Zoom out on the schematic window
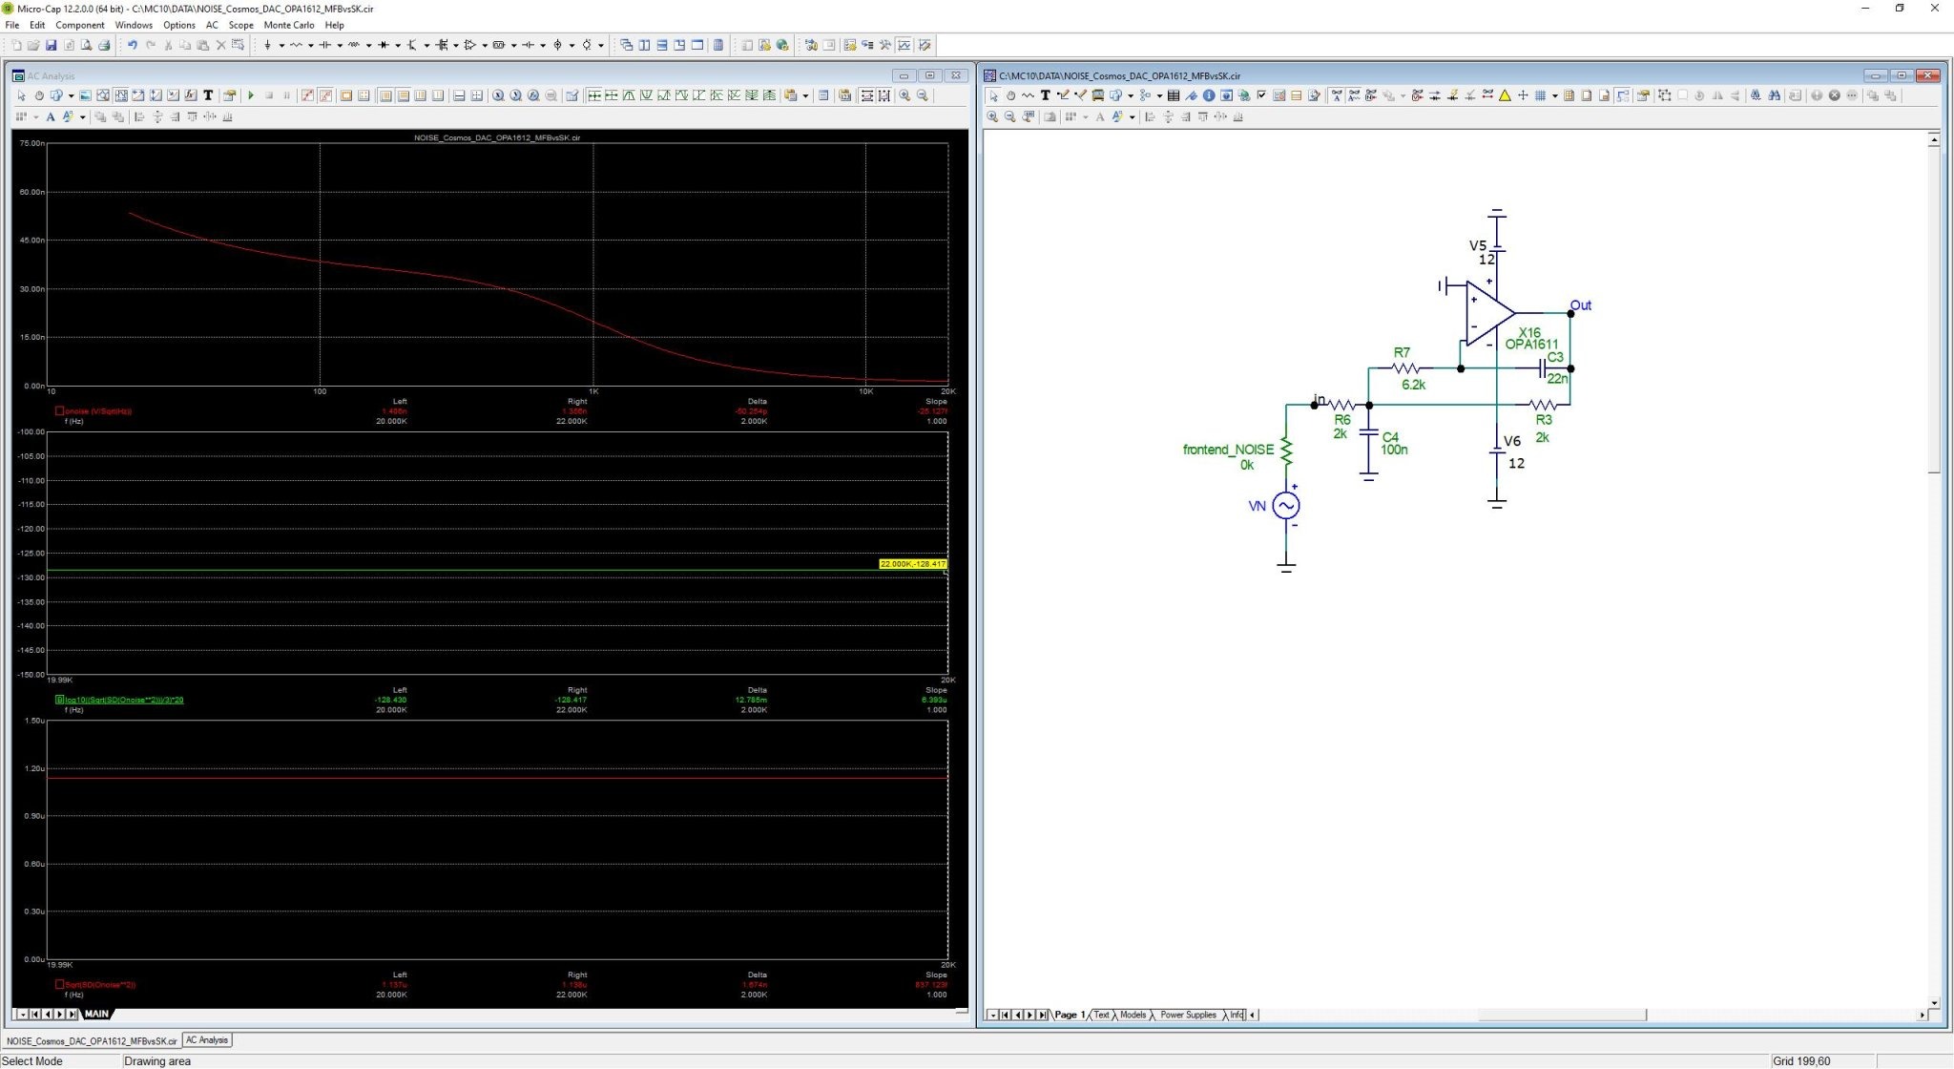 (x=1010, y=116)
